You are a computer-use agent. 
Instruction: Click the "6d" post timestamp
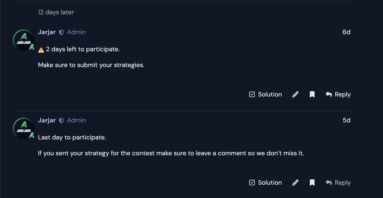point(346,32)
